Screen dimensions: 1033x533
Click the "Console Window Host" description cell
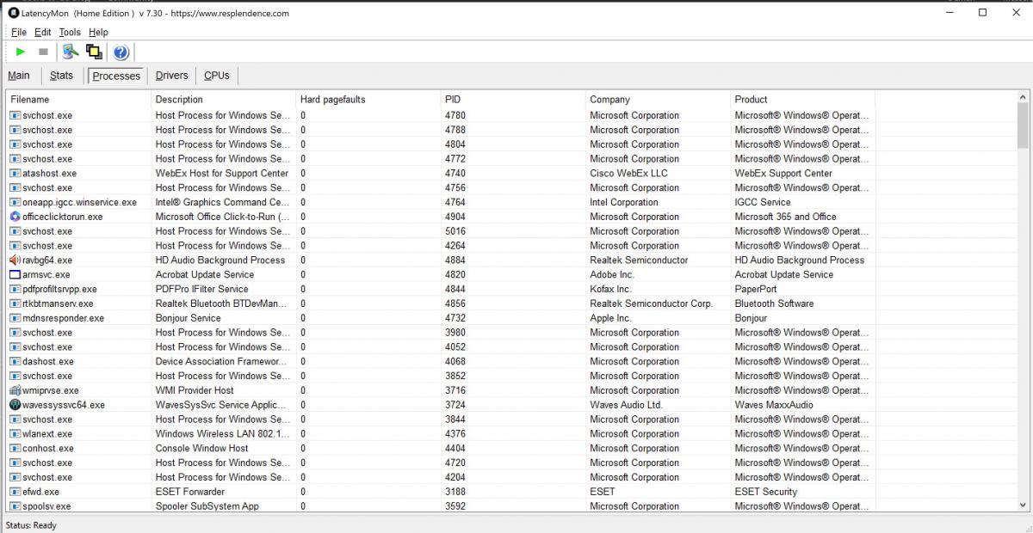pos(201,449)
